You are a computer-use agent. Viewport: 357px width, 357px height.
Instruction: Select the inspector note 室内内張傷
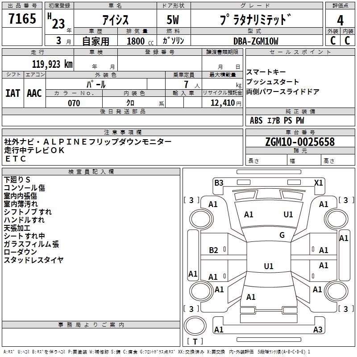[x=20, y=196]
